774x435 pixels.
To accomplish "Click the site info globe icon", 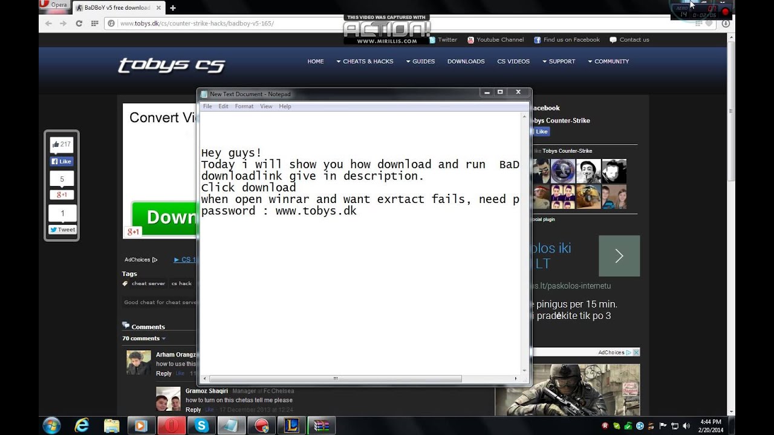I will click(111, 24).
